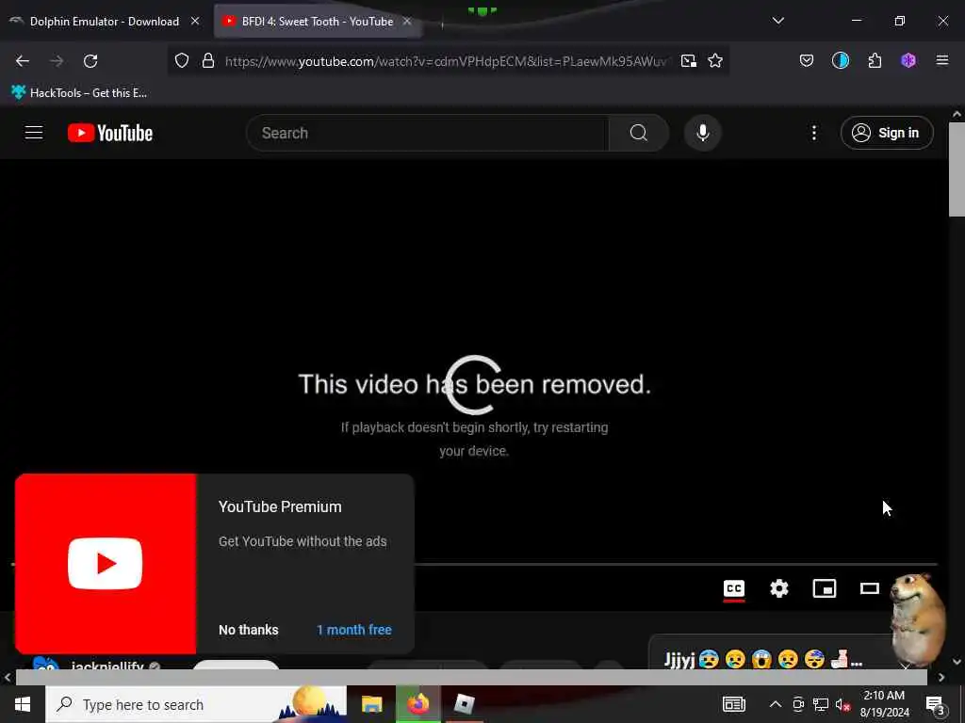Click the hamster desktop pet overlay

[916, 619]
